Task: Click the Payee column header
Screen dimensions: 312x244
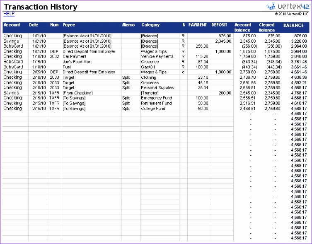Action: [x=69, y=25]
